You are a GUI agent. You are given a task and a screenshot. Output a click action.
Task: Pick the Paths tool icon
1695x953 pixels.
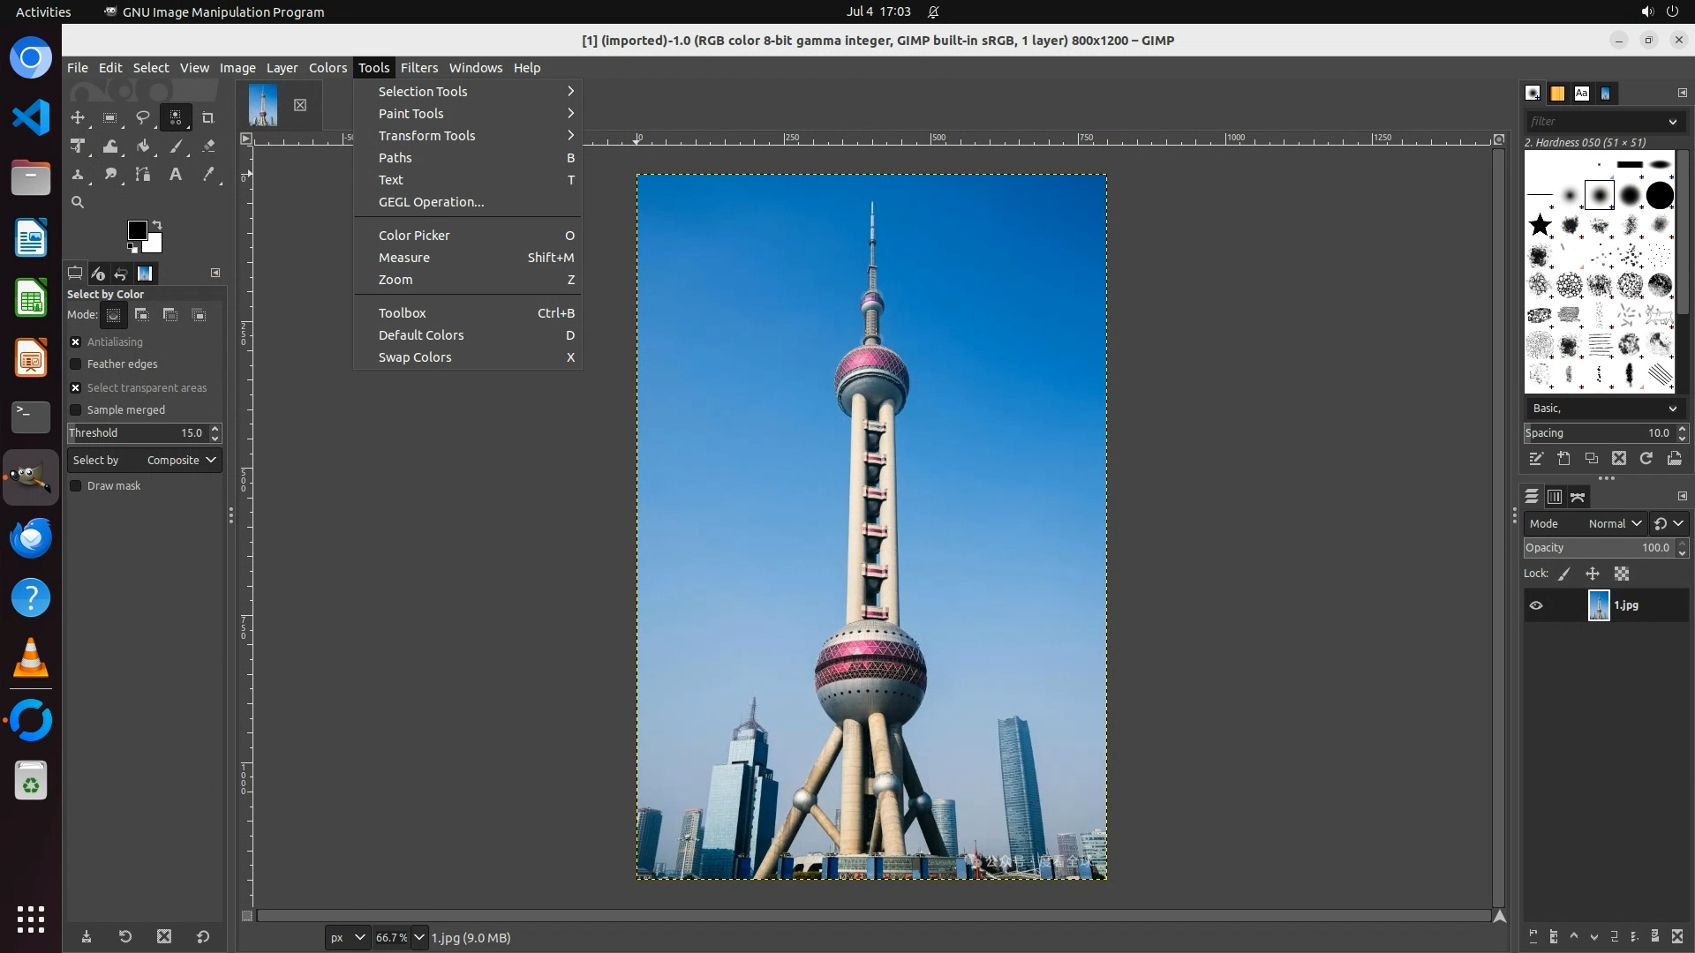click(143, 175)
